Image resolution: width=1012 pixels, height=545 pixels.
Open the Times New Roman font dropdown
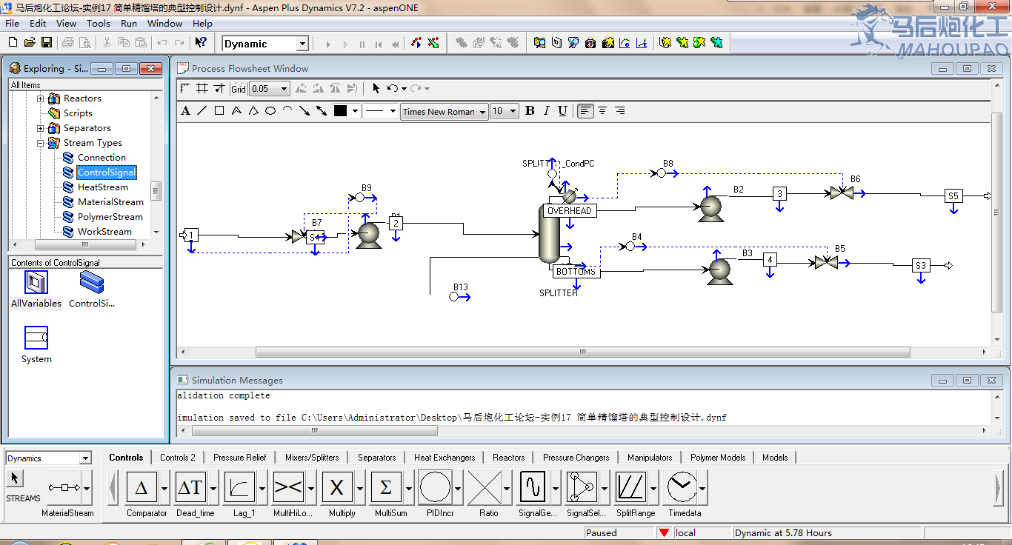click(x=482, y=112)
